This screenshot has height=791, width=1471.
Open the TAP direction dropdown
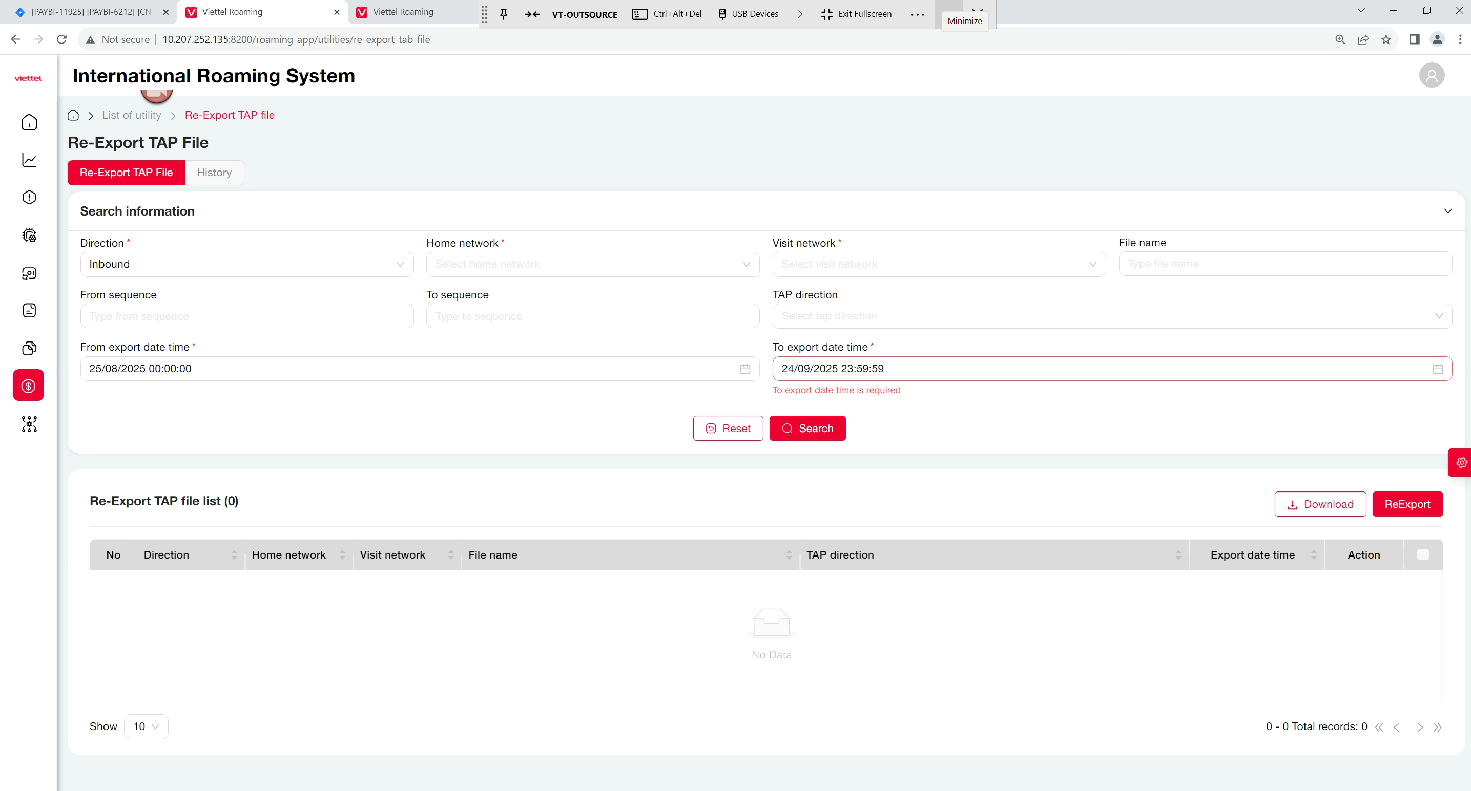1111,316
